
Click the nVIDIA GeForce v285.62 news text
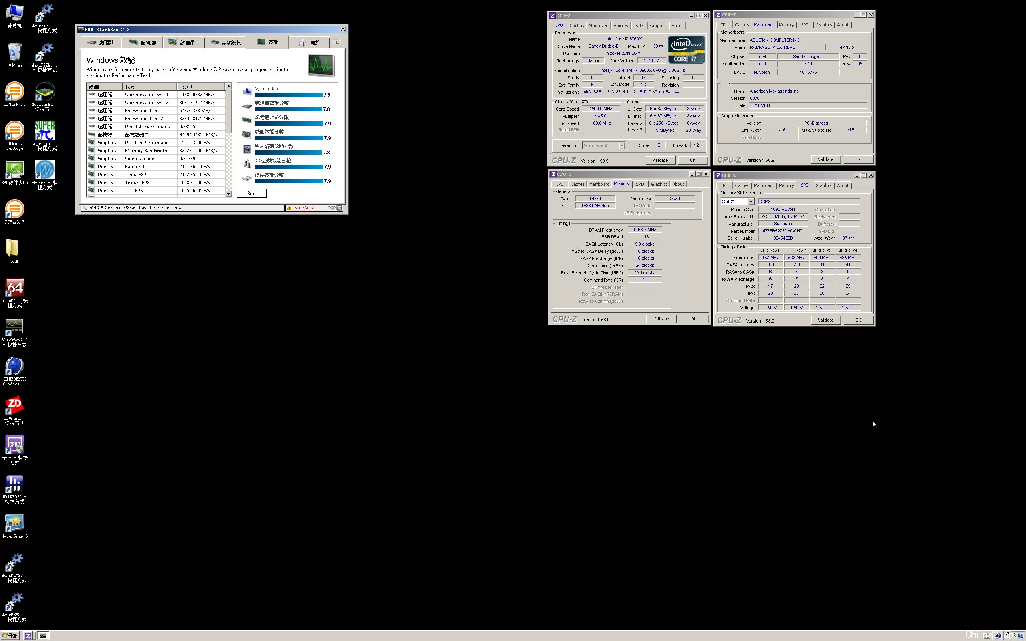135,208
